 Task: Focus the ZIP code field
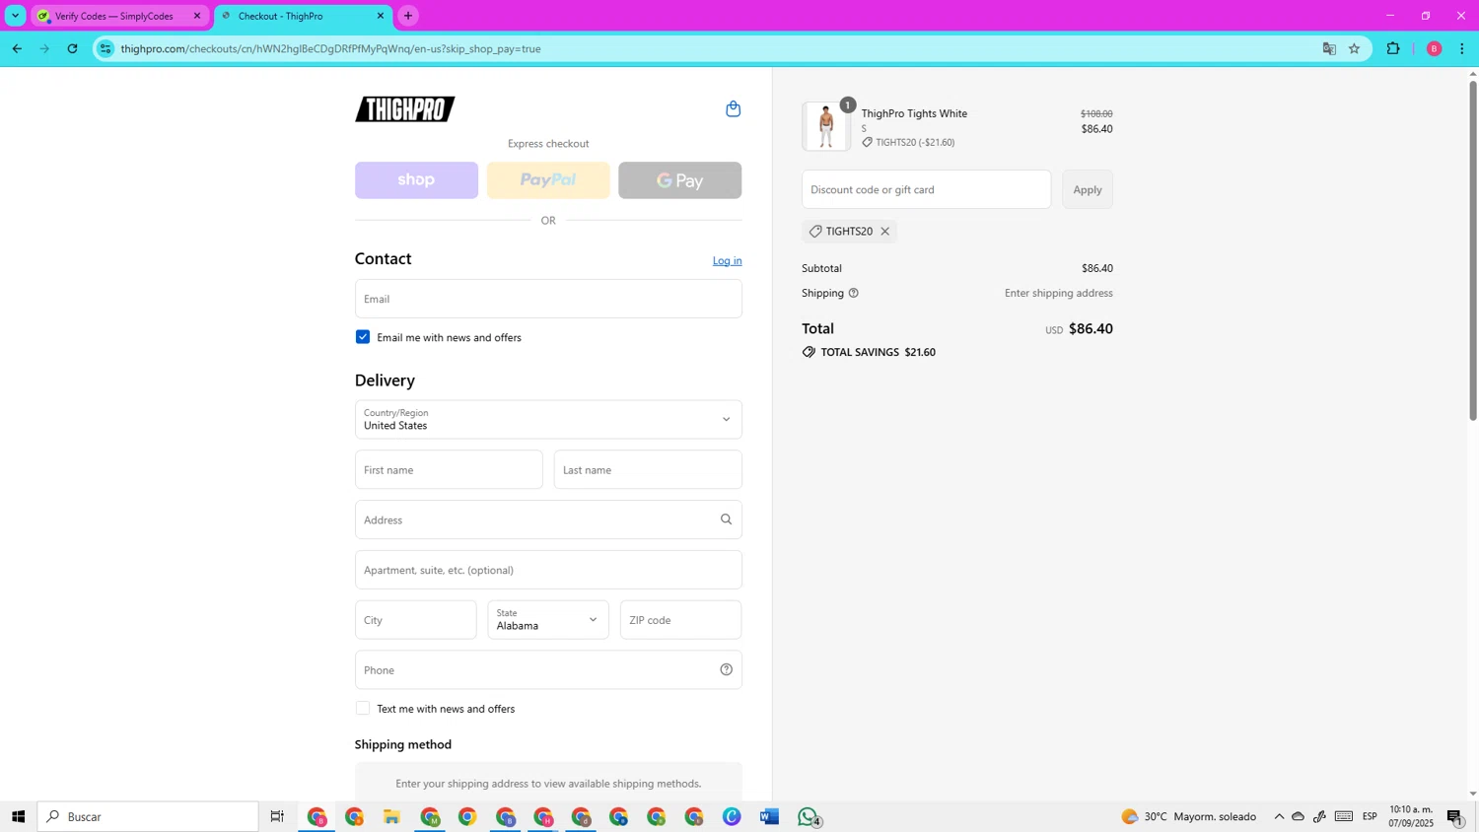tap(681, 620)
